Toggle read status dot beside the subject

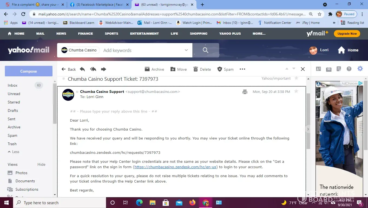tap(64, 79)
